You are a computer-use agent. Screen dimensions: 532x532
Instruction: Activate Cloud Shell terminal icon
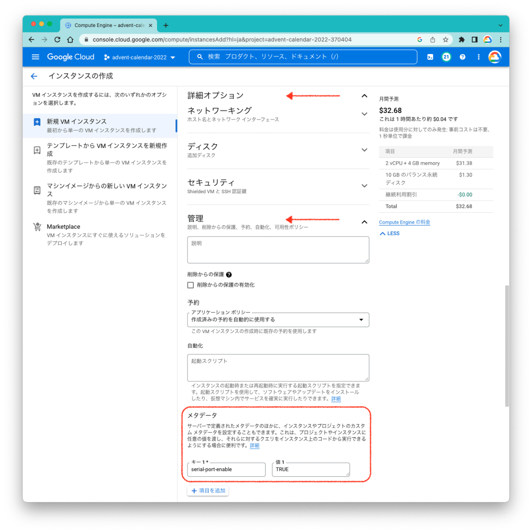[x=430, y=57]
